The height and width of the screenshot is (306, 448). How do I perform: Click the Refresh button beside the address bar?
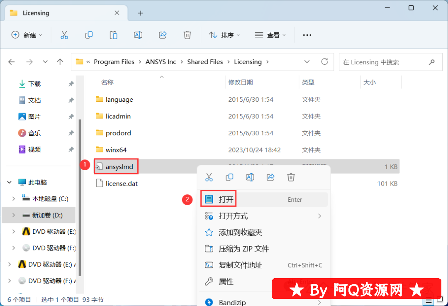[x=325, y=62]
